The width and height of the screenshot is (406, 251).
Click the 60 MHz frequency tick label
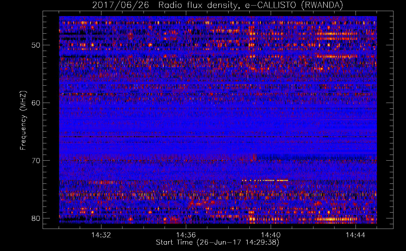(36, 103)
